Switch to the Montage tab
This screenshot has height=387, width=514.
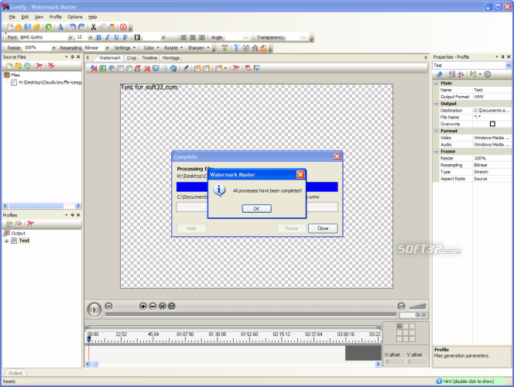pos(171,58)
